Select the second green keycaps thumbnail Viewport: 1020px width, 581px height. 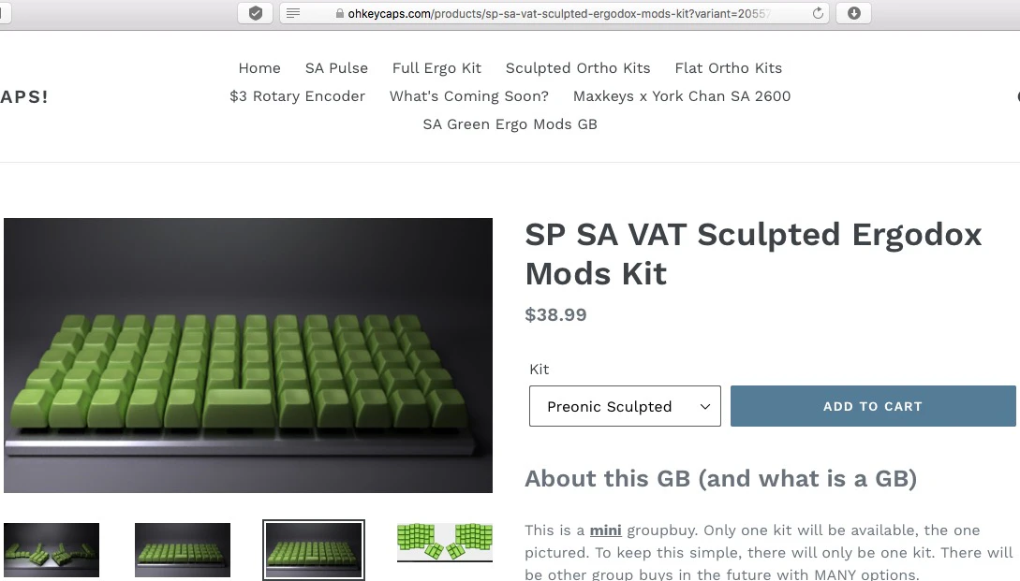tap(182, 550)
